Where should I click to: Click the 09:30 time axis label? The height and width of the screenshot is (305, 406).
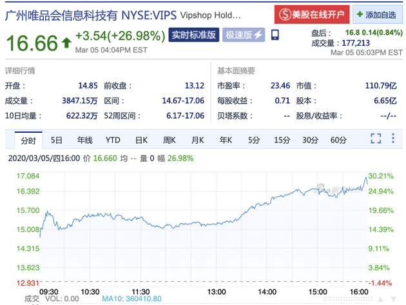49,292
